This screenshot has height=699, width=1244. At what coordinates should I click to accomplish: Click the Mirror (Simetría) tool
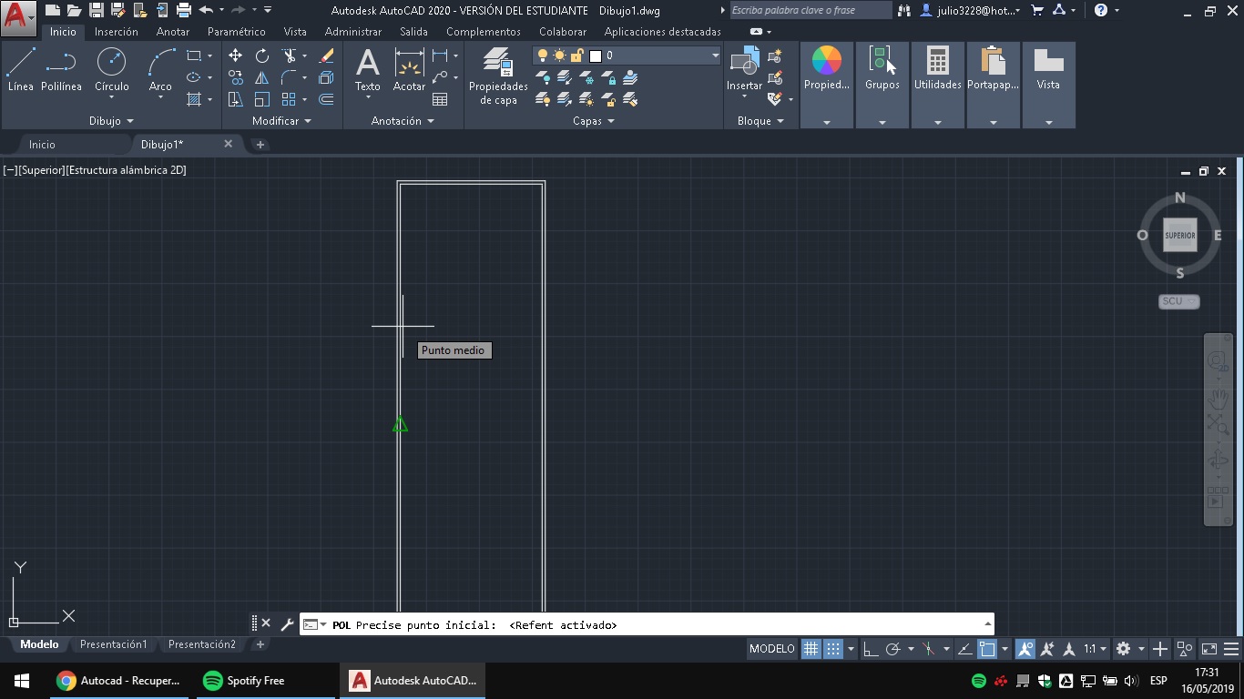262,77
